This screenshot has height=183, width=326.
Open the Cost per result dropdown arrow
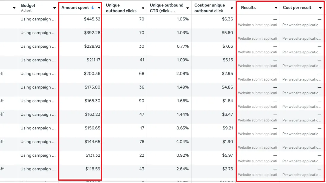(x=320, y=8)
